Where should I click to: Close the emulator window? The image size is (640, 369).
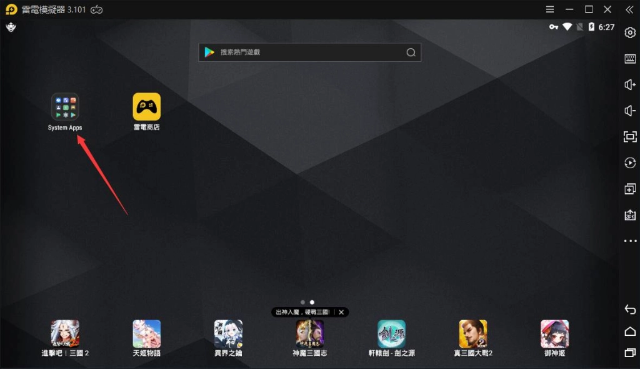pyautogui.click(x=607, y=9)
